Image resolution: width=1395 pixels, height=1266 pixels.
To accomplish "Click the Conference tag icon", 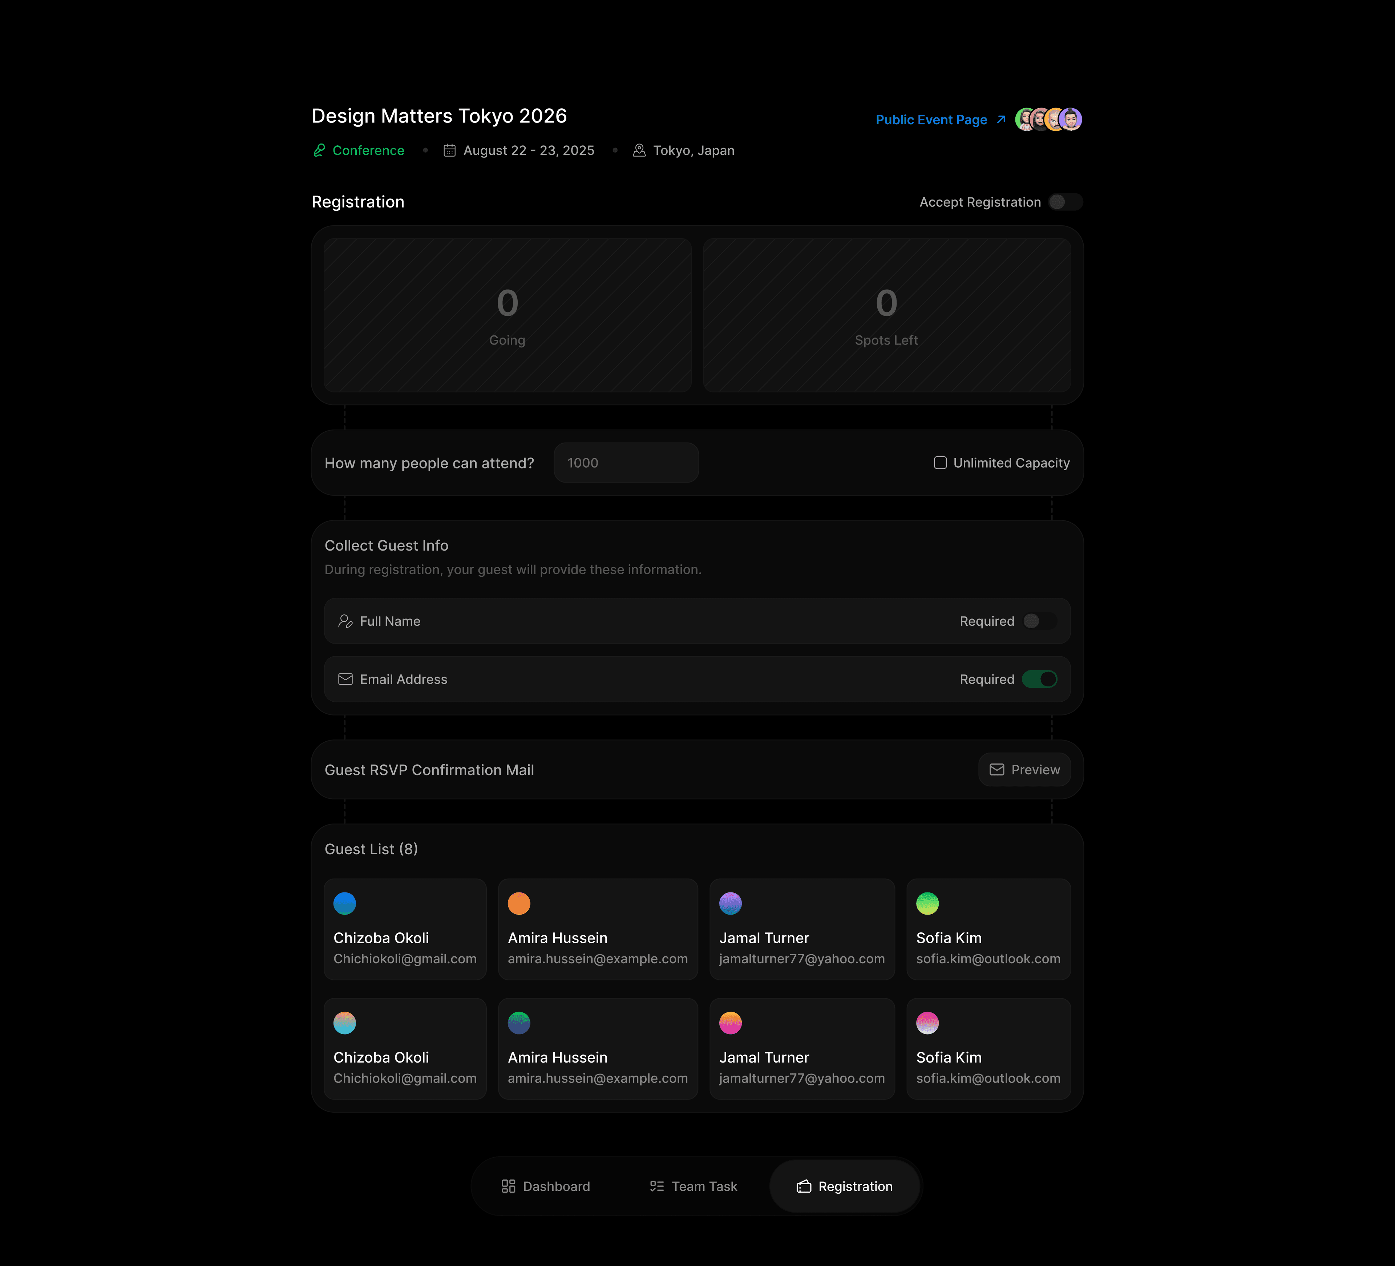I will pyautogui.click(x=319, y=150).
